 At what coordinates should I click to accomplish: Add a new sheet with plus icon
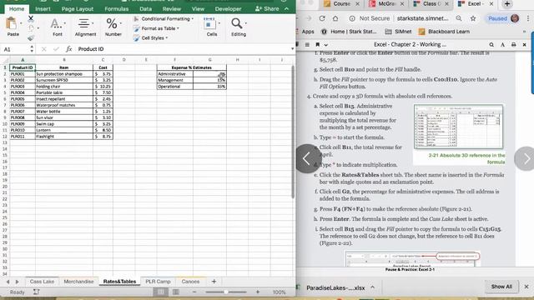(214, 282)
